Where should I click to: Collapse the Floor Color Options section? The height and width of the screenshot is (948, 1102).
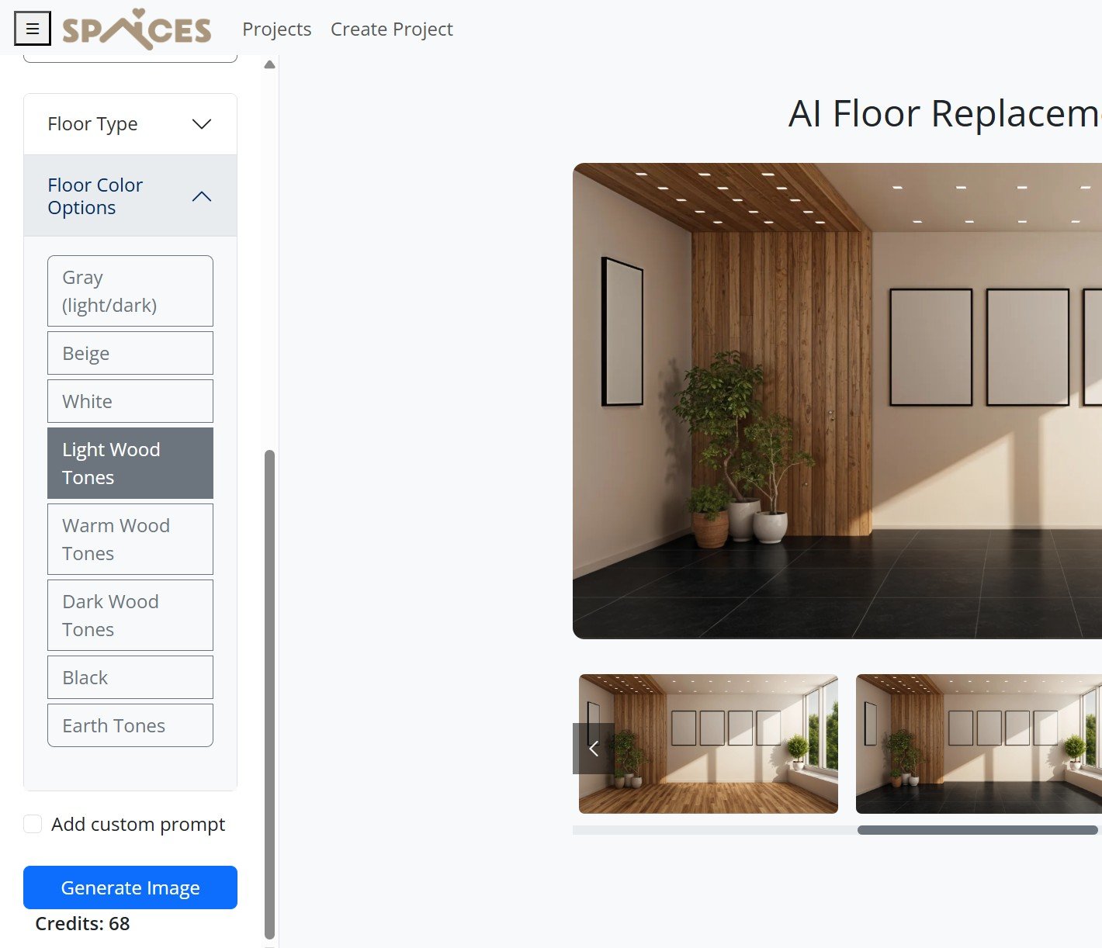[x=130, y=195]
